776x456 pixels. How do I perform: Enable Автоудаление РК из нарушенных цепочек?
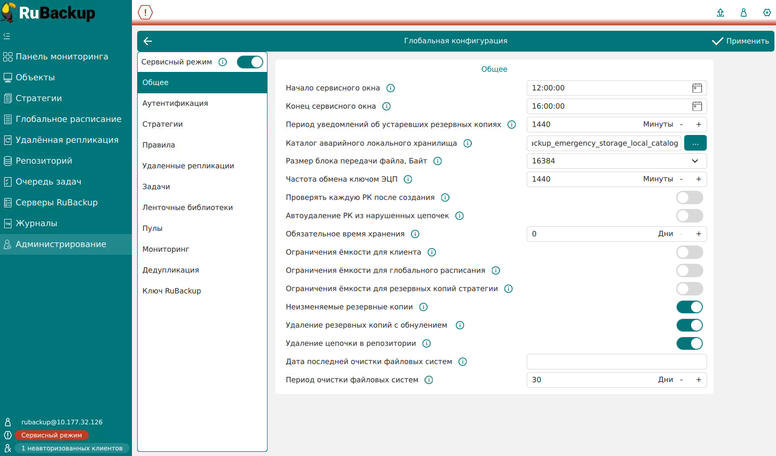point(689,216)
